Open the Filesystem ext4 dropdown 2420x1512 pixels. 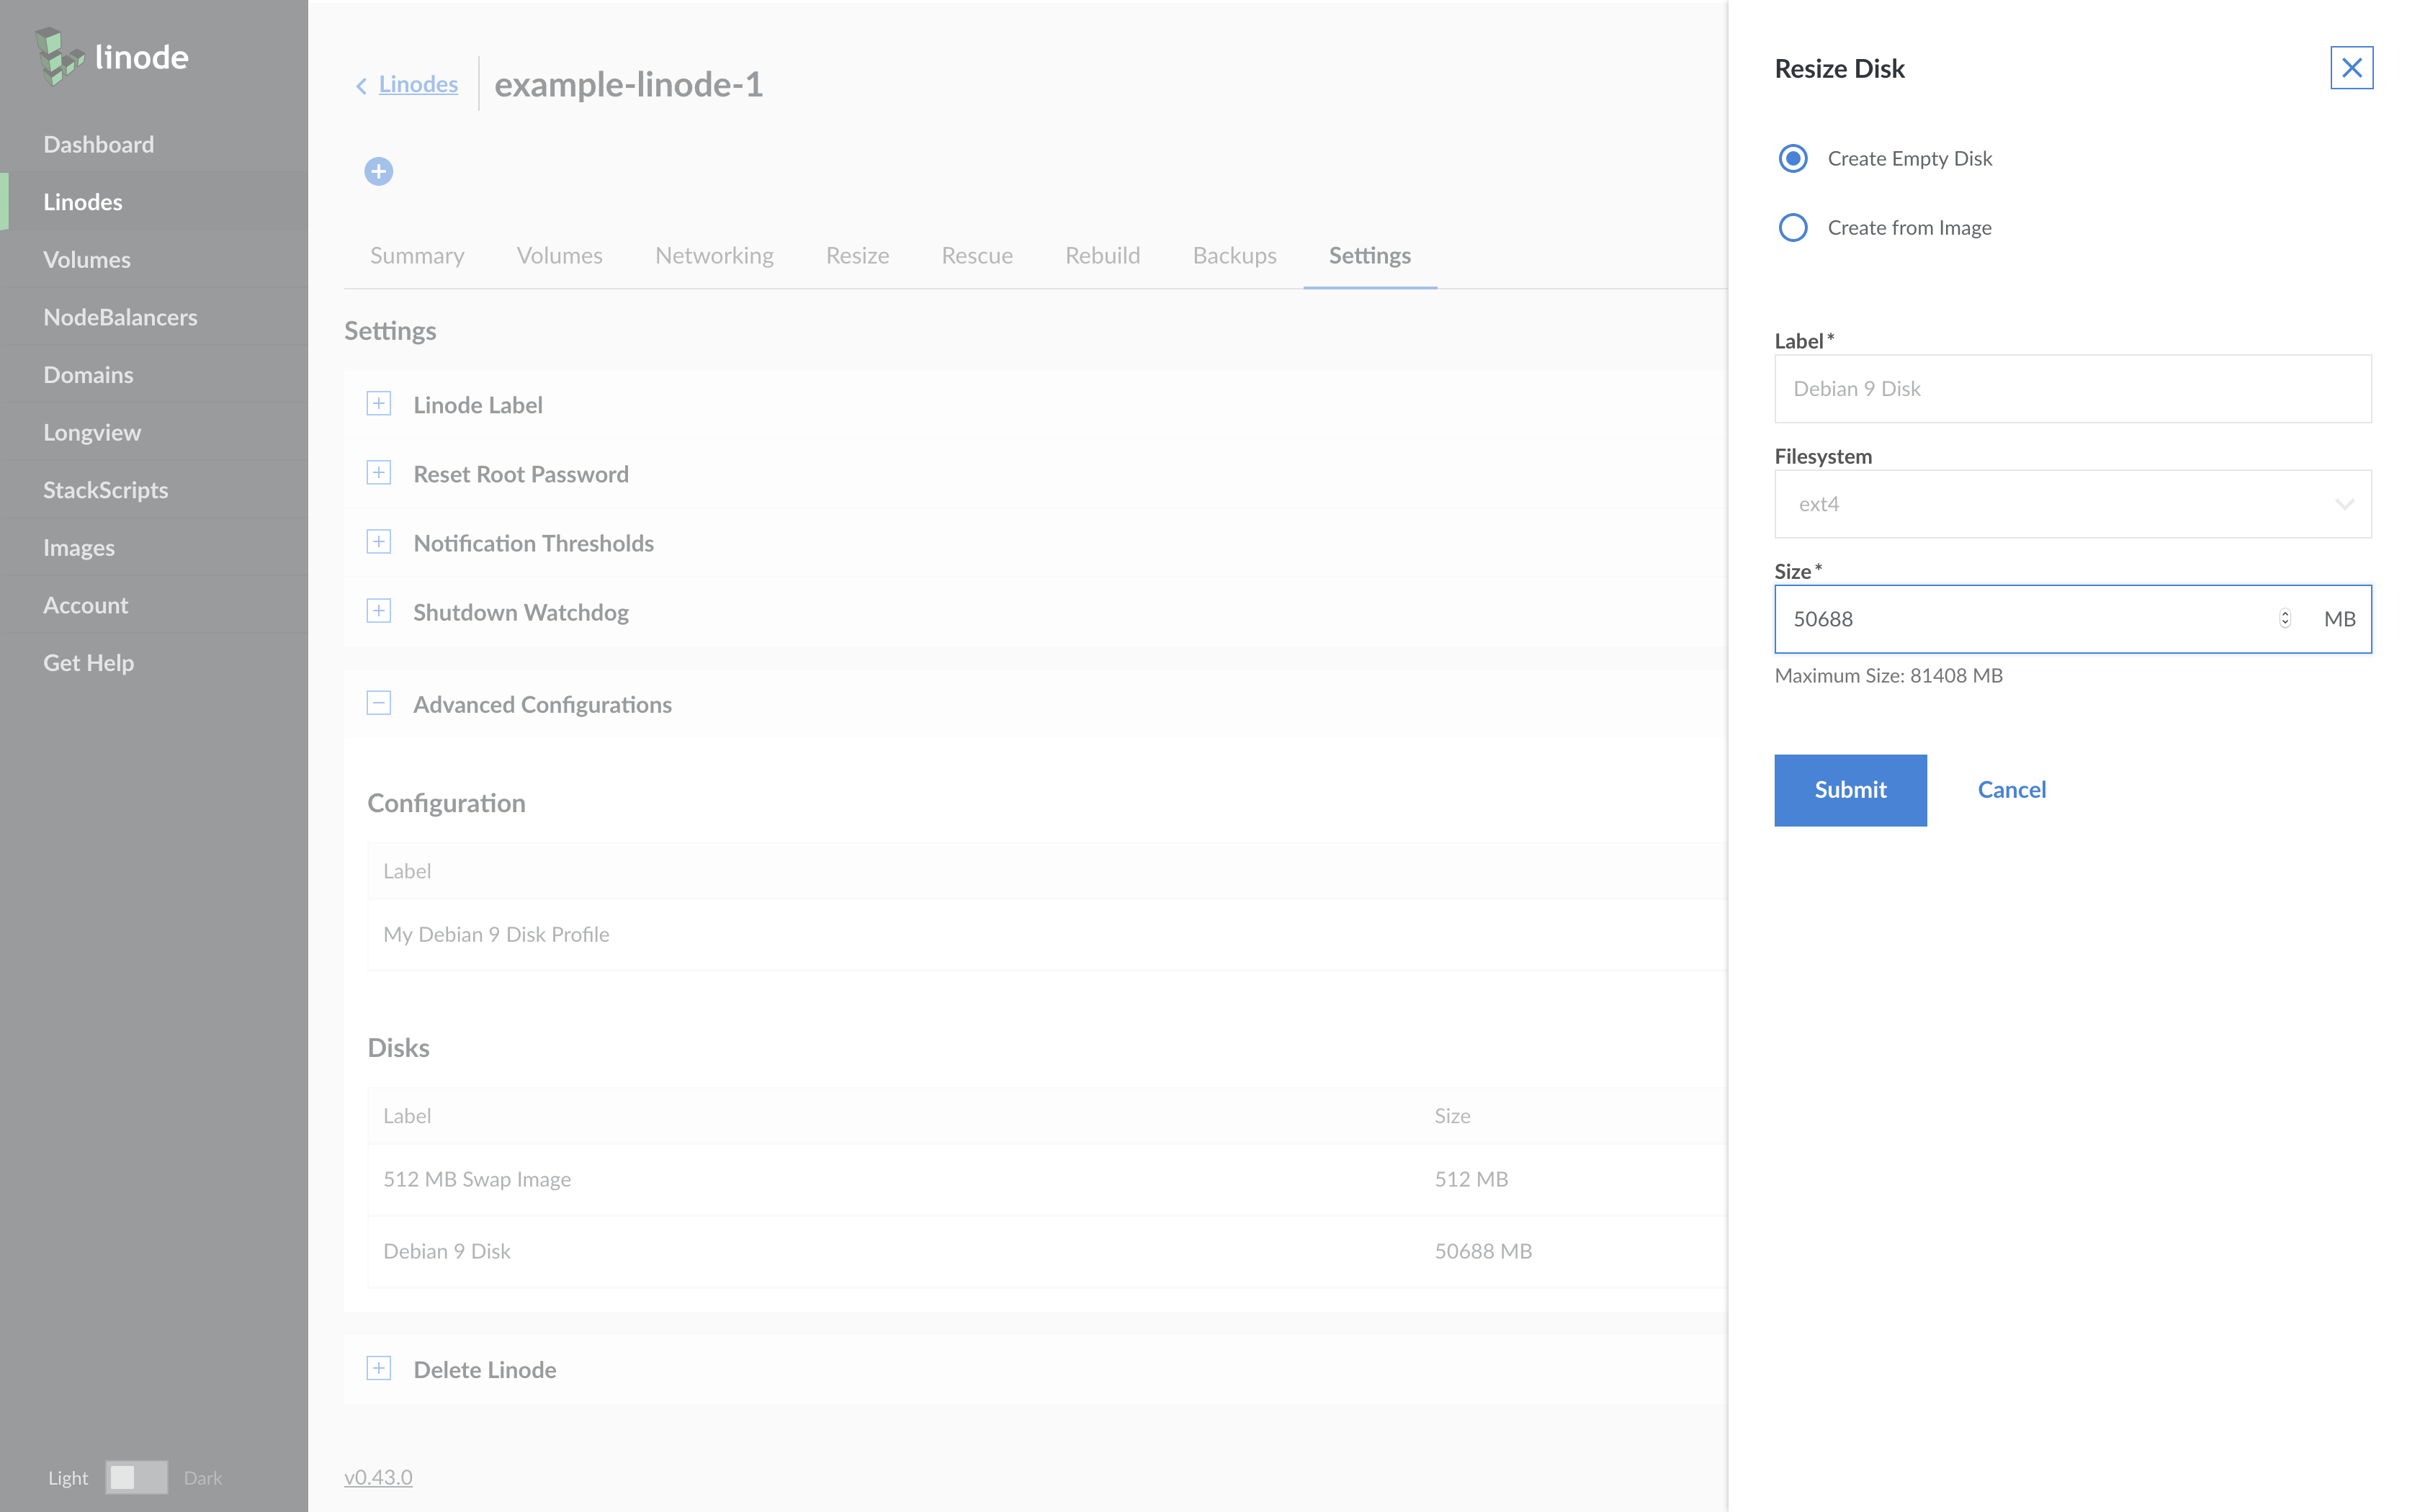coord(2072,504)
